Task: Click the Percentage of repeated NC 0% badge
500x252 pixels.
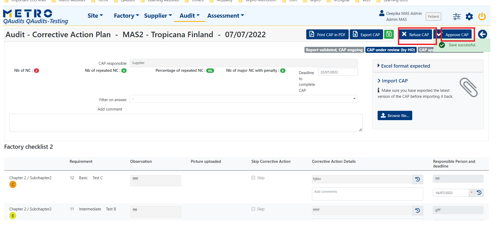Action: pos(210,70)
